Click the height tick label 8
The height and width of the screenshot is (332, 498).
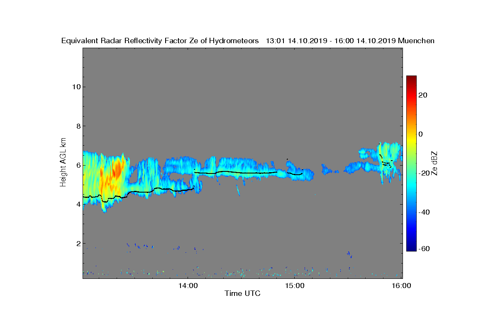[x=78, y=126]
